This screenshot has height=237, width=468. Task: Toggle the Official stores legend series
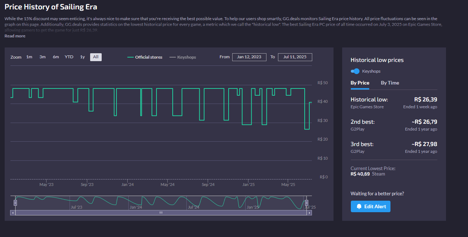[145, 57]
